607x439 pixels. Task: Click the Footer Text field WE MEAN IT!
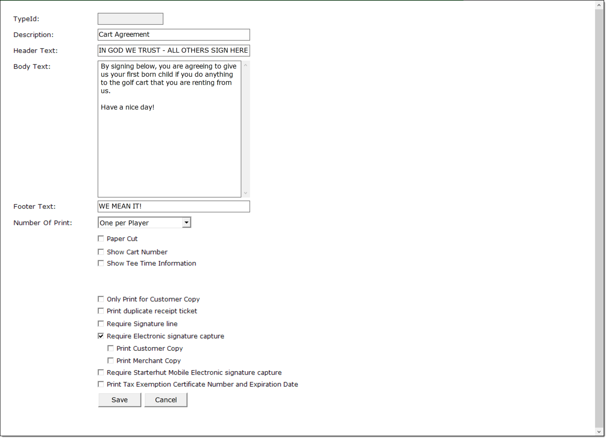(174, 206)
